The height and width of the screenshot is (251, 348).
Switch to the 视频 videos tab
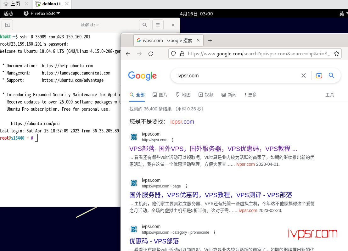click(x=206, y=95)
